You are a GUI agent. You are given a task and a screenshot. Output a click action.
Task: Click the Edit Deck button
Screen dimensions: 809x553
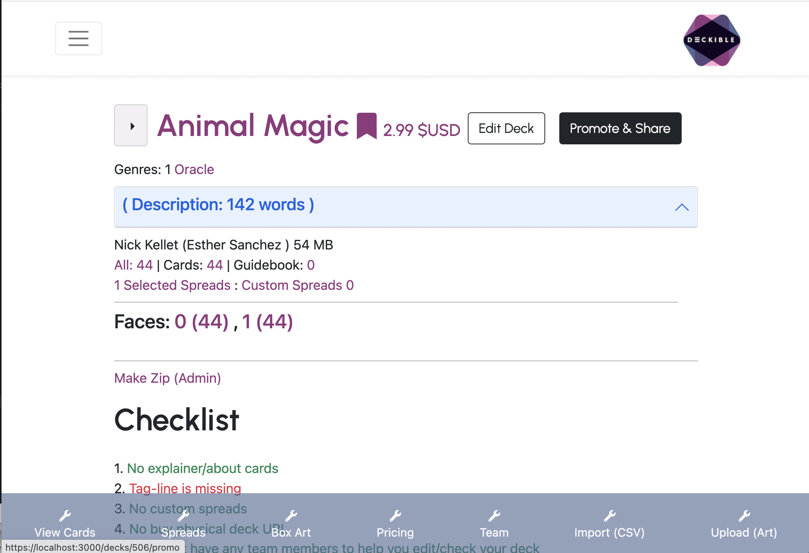pos(506,128)
